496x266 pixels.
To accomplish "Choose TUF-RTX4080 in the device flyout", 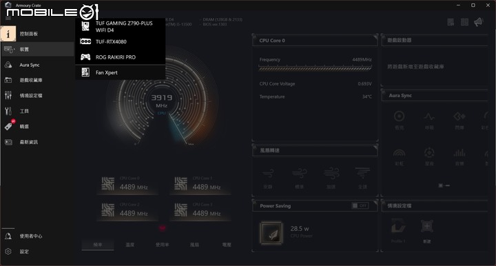I will (x=120, y=41).
